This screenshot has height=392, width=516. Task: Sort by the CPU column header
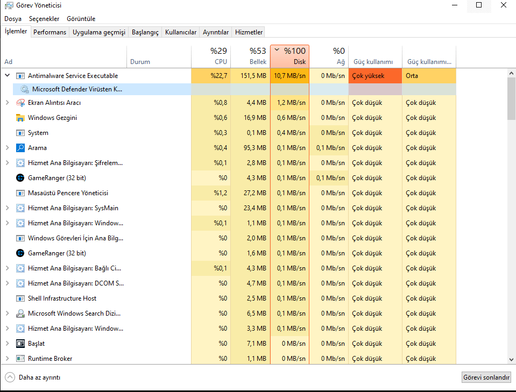click(211, 56)
